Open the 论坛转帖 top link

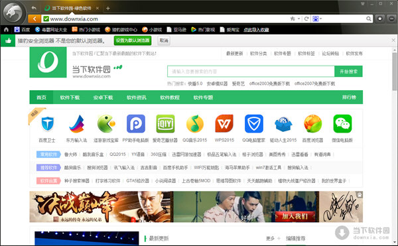tap(330, 54)
